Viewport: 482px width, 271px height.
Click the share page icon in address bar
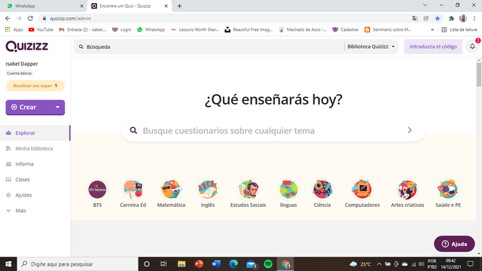click(426, 18)
